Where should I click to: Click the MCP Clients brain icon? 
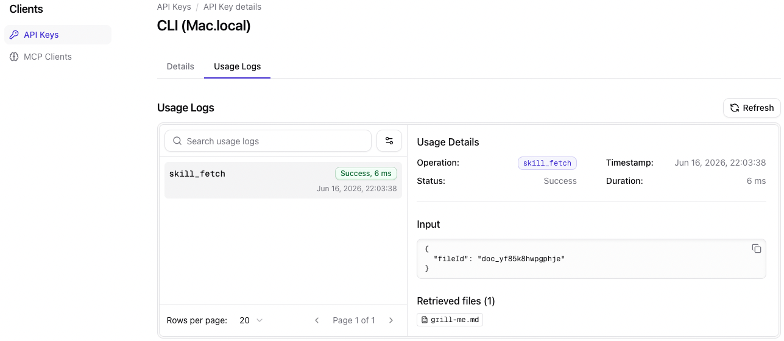point(14,57)
